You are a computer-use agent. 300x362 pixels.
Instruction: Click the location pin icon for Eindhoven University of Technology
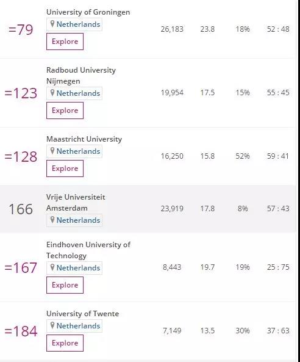pos(52,267)
